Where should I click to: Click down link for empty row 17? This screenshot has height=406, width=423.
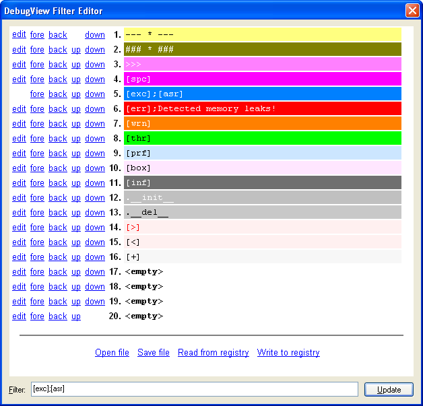coord(95,272)
